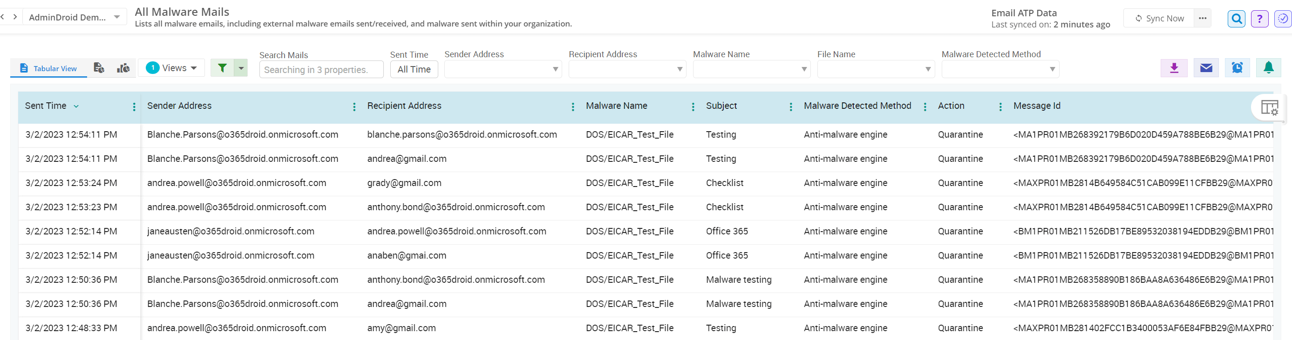Image resolution: width=1292 pixels, height=340 pixels.
Task: Open the File Name filter dropdown
Action: (x=876, y=69)
